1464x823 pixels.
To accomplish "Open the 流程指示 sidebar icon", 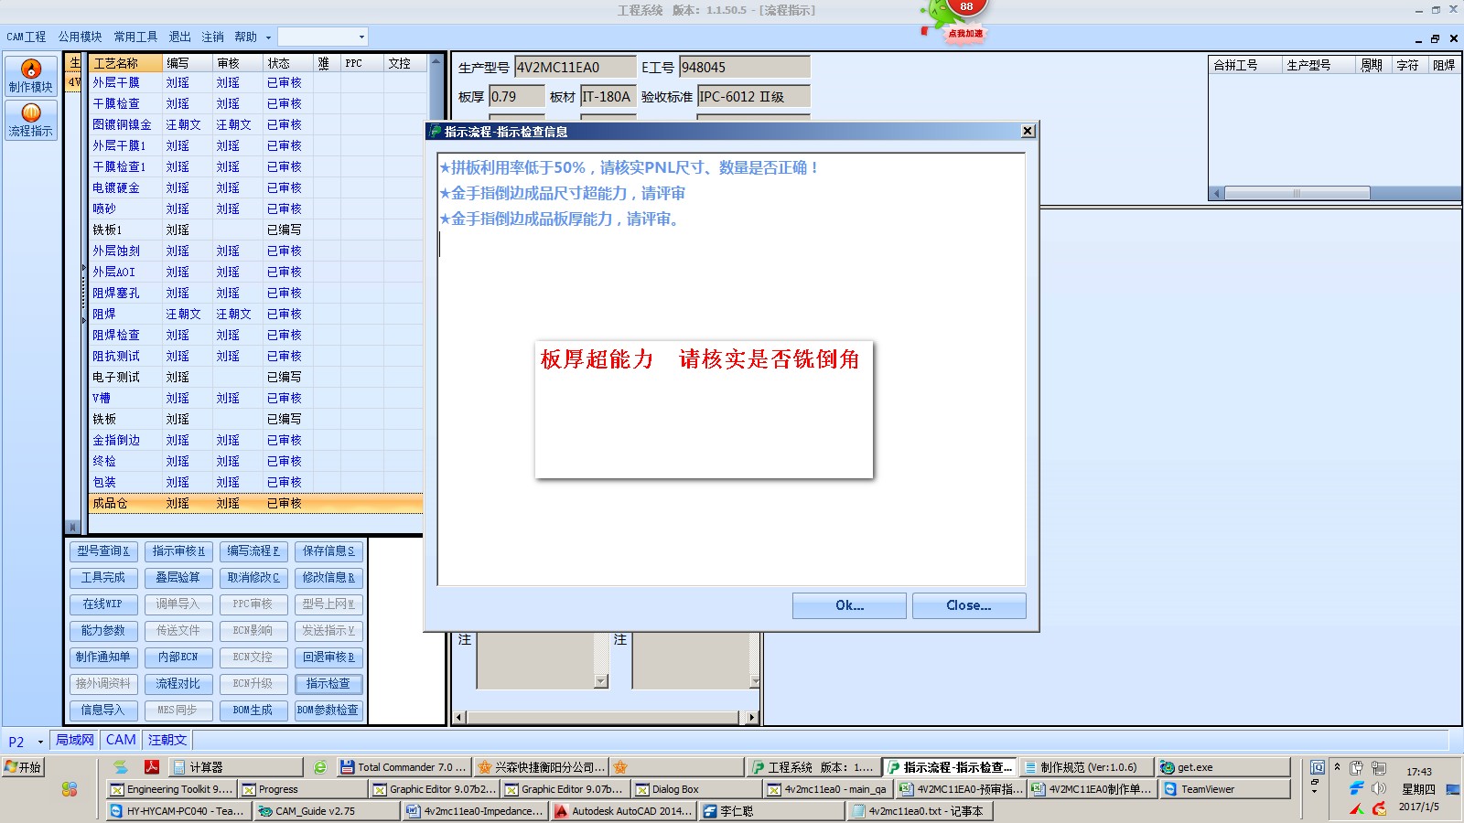I will (x=31, y=120).
